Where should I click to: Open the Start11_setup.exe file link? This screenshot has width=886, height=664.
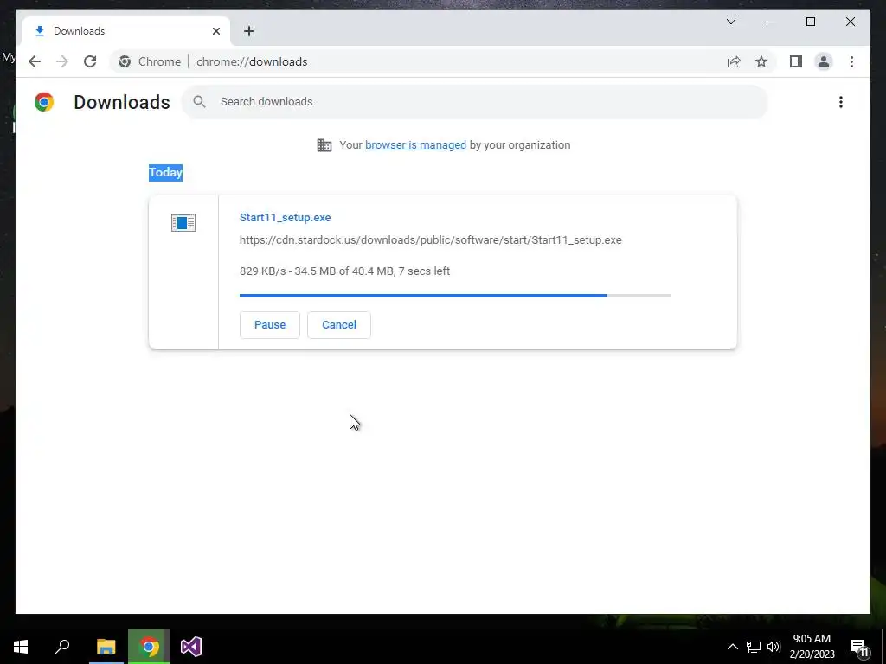(286, 217)
